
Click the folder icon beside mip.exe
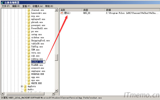(29, 16)
